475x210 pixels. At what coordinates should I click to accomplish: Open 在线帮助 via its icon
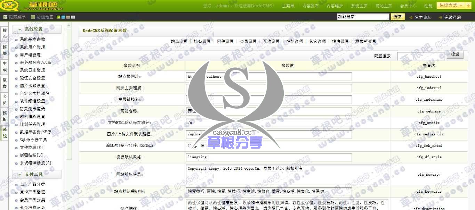441,17
